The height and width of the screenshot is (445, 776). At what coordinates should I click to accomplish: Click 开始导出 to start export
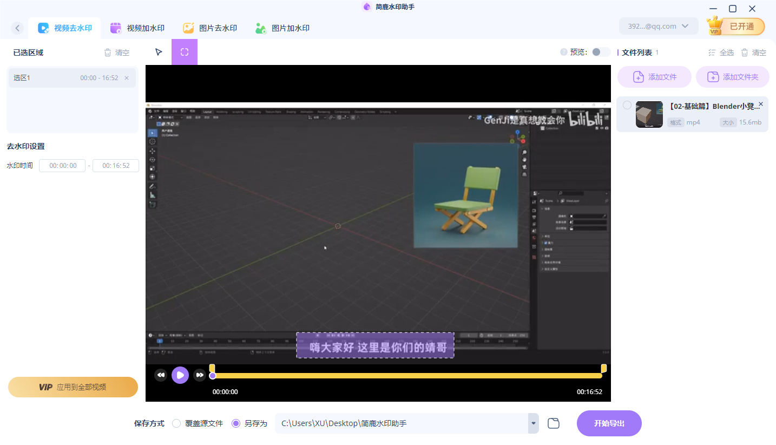[609, 423]
